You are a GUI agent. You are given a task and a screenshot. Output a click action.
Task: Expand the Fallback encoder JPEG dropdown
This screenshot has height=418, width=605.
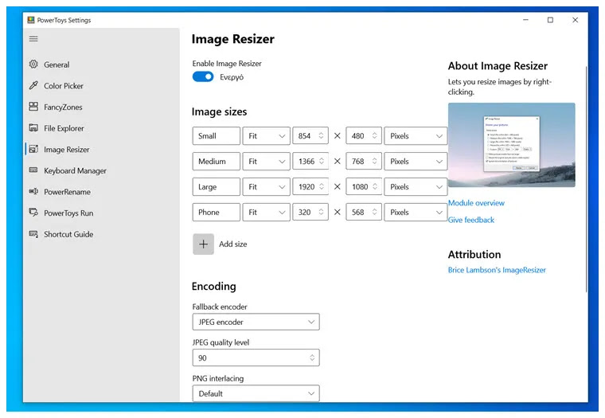pyautogui.click(x=256, y=322)
